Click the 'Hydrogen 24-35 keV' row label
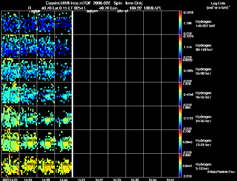 pos(204,119)
